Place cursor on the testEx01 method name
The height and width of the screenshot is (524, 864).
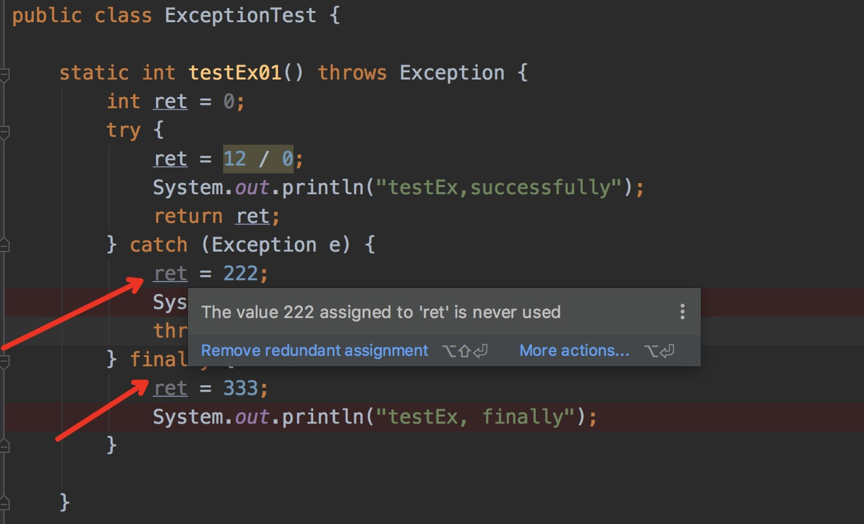click(235, 72)
